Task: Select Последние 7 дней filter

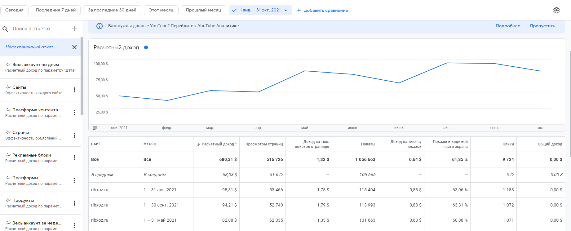Action: pyautogui.click(x=56, y=10)
